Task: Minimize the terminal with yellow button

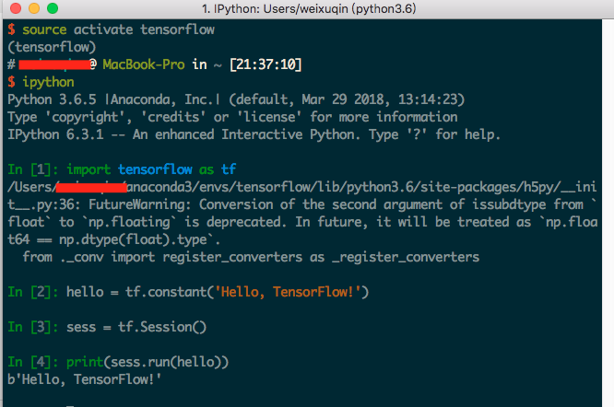Action: 34,8
